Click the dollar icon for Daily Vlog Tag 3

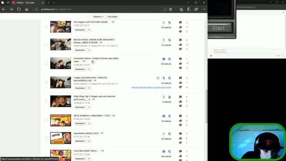[164, 97]
